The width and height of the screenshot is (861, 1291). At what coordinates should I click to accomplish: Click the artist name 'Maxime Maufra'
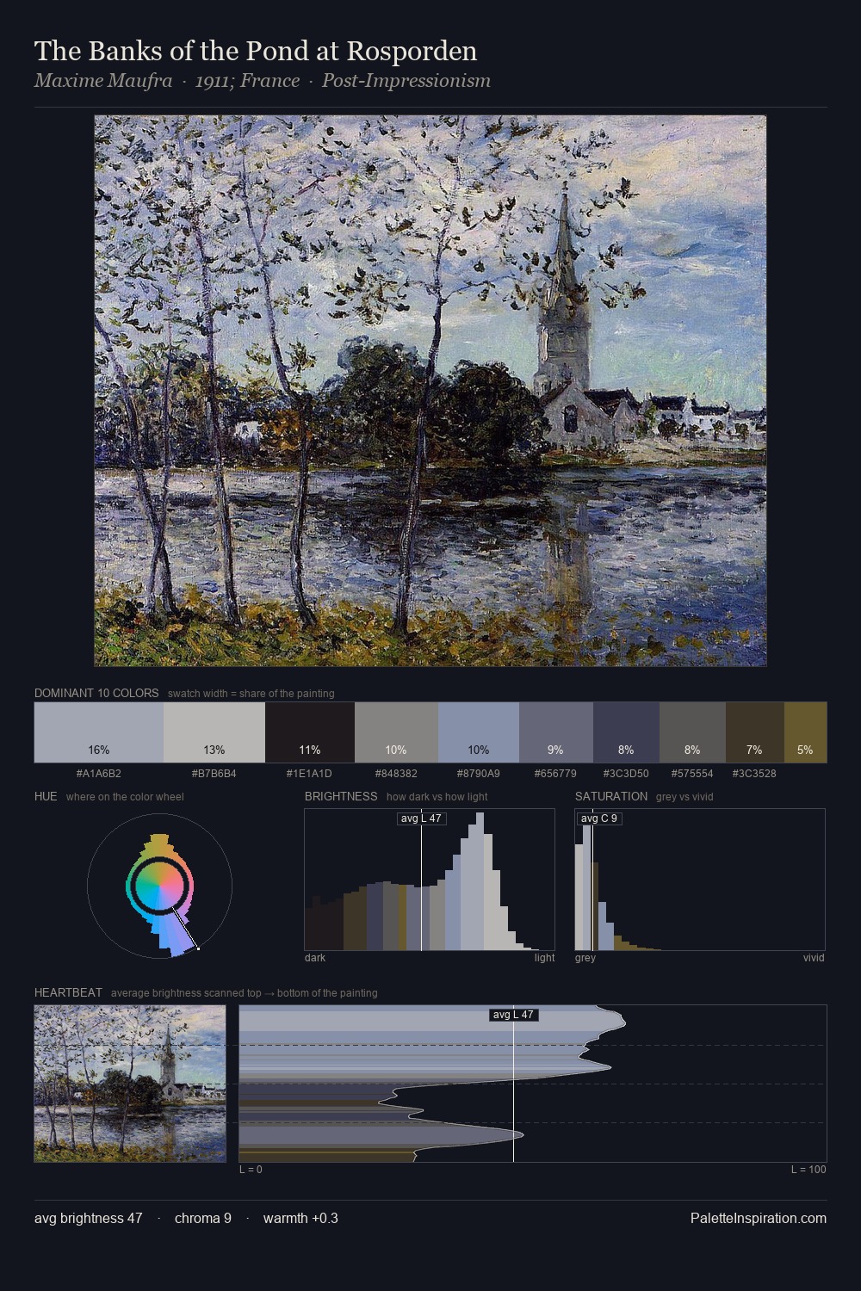[103, 81]
